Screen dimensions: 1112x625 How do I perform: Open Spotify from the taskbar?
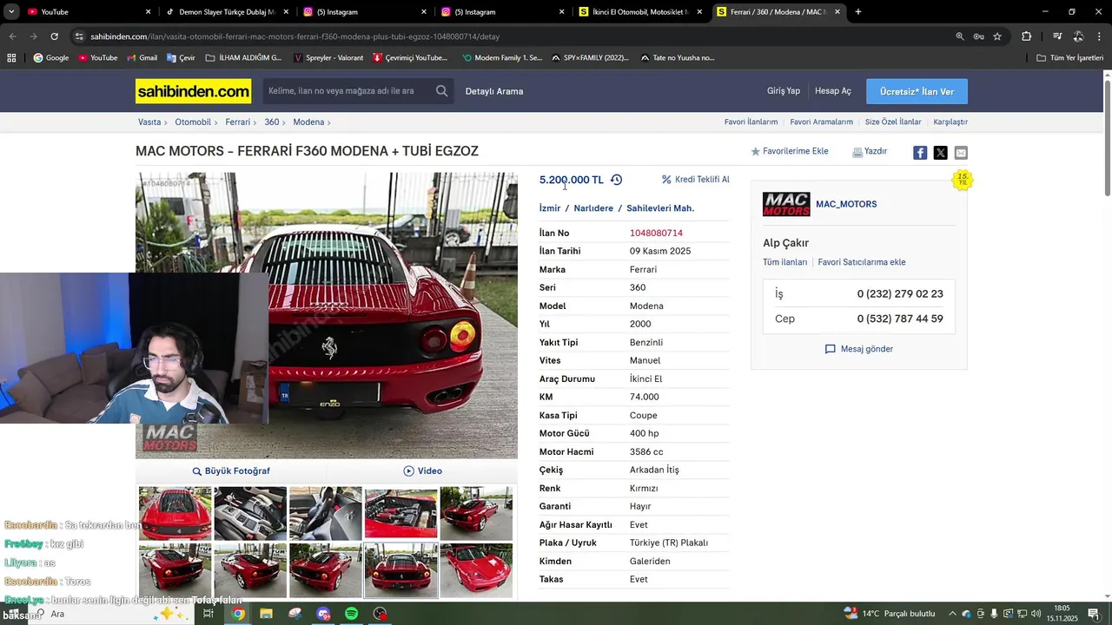click(x=351, y=614)
